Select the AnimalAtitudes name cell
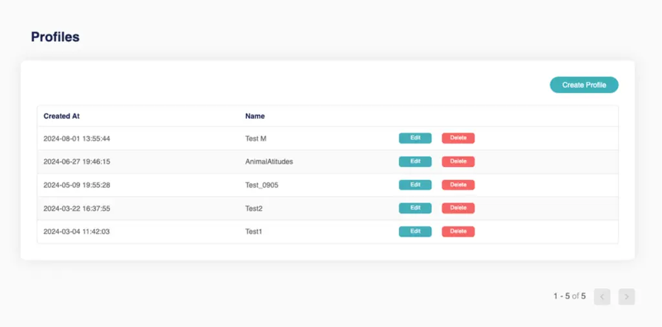Image resolution: width=662 pixels, height=327 pixels. pyautogui.click(x=269, y=161)
